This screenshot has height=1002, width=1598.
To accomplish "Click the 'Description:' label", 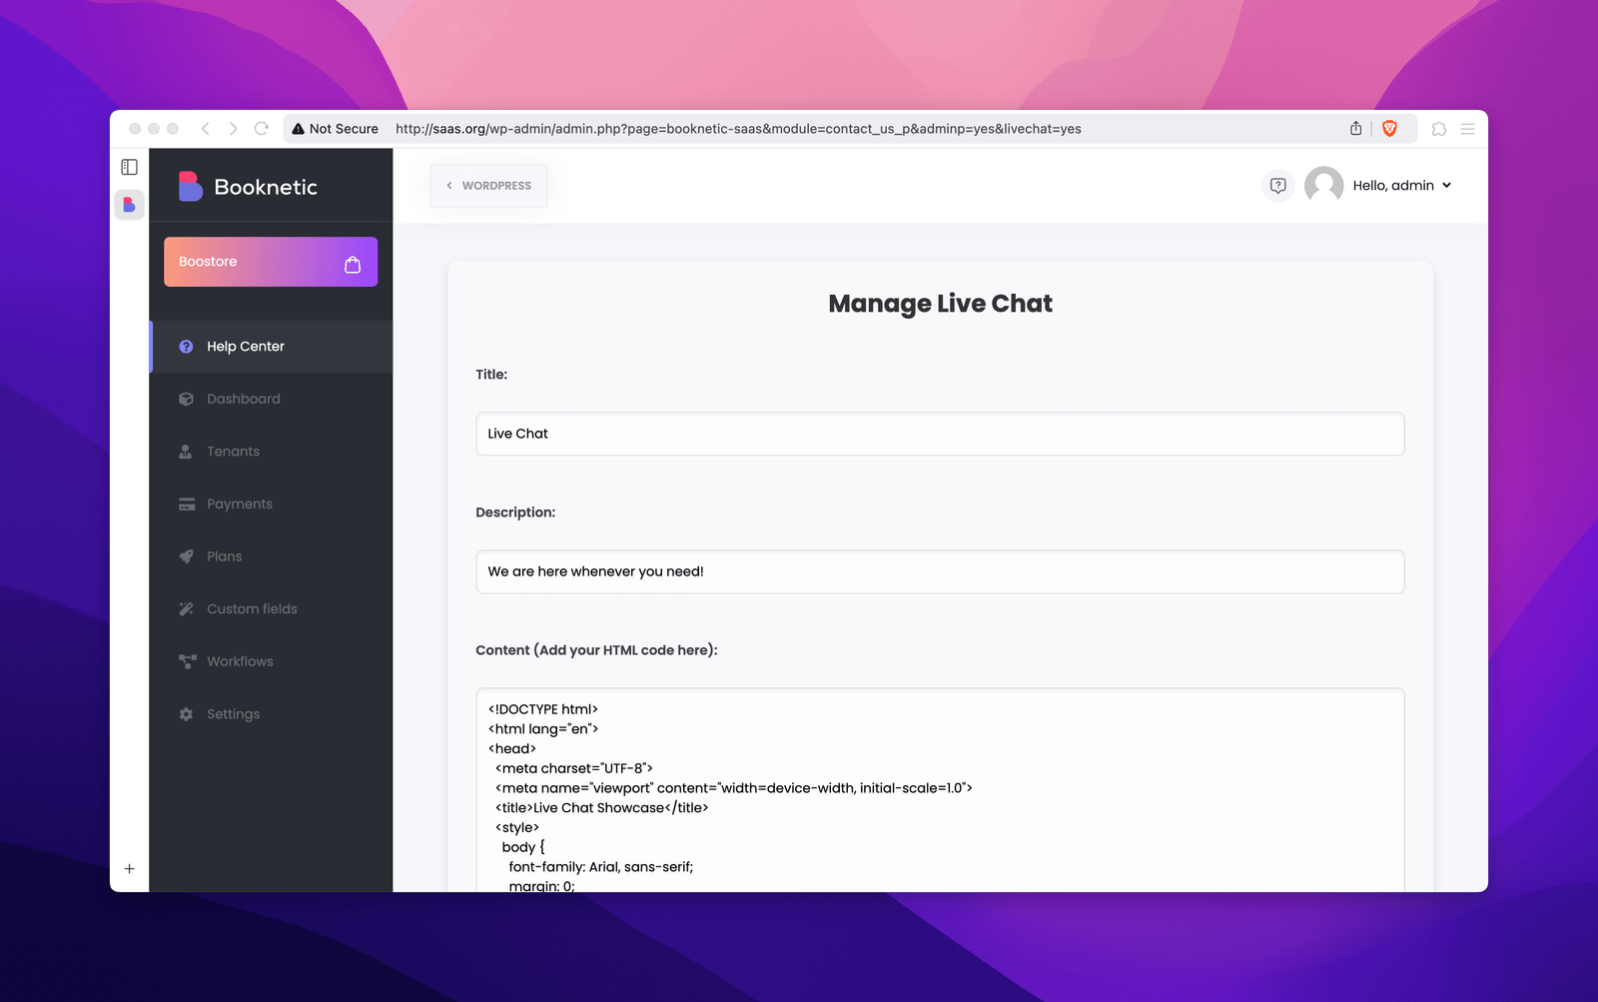I will tap(515, 512).
